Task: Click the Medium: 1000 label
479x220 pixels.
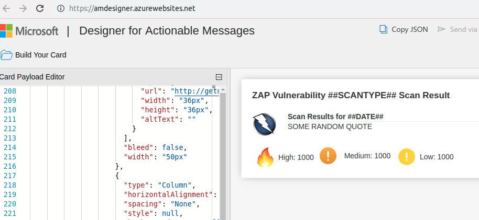Action: pos(367,156)
